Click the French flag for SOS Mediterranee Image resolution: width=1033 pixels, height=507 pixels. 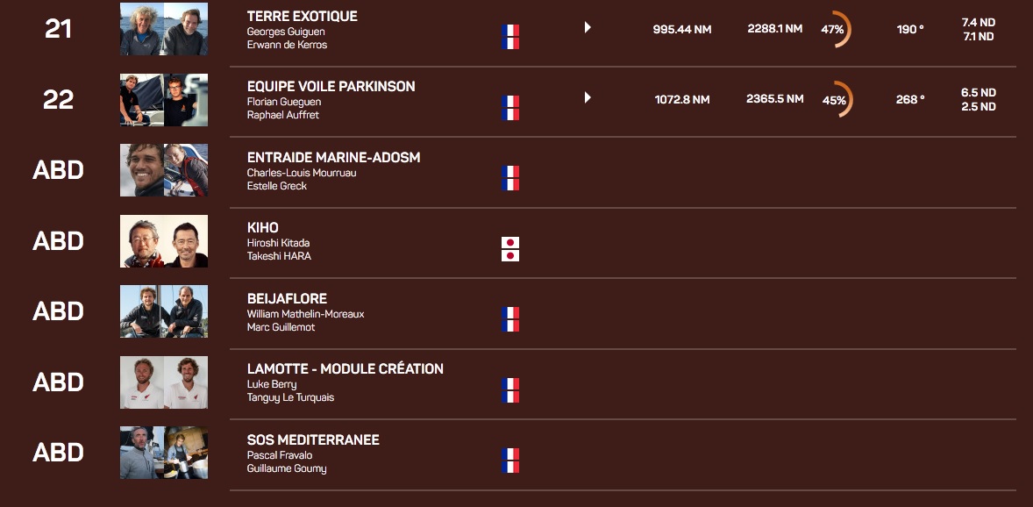[510, 461]
